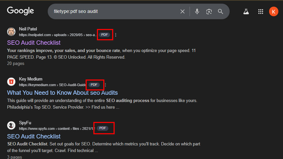Click the magnifying glass search icon
283x159 pixels.
coord(220,12)
